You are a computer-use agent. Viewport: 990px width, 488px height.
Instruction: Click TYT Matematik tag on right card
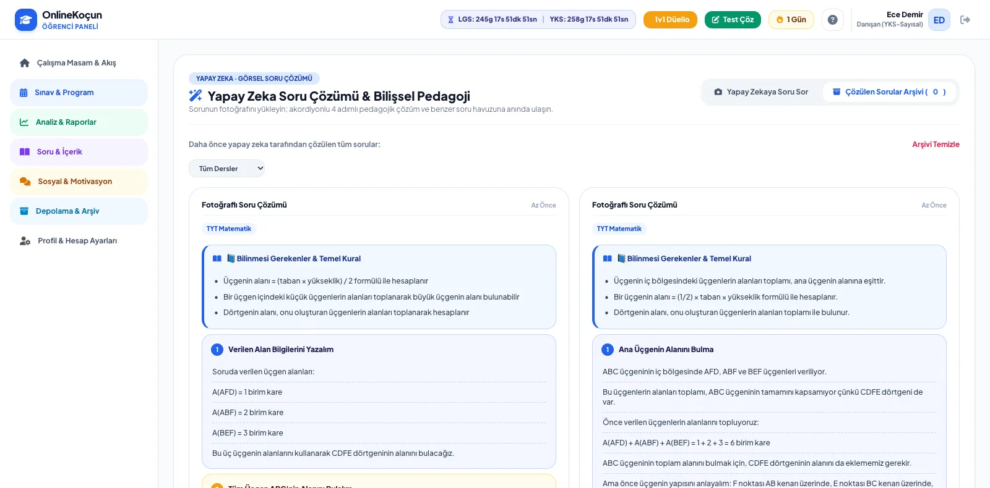[x=619, y=229]
